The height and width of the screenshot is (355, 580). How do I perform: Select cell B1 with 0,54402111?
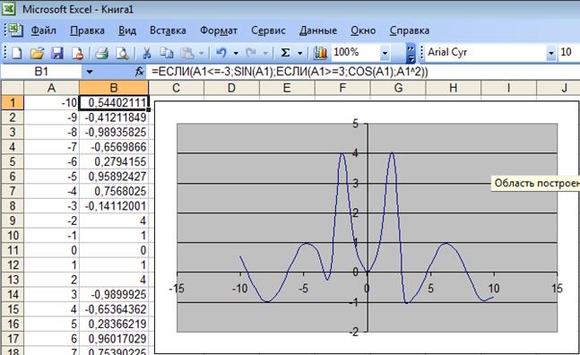coord(114,102)
